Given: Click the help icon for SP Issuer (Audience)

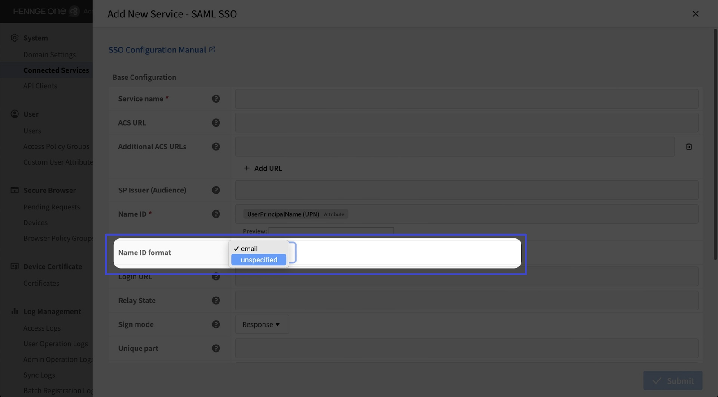Looking at the screenshot, I should [x=216, y=190].
